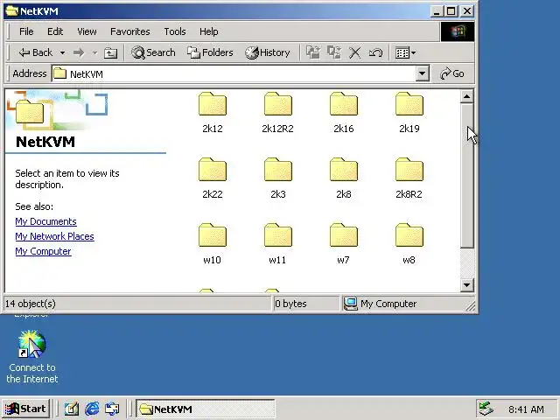Screen dimensions: 560x420
Task: Click the NetKVM taskbar button
Action: tap(206, 409)
